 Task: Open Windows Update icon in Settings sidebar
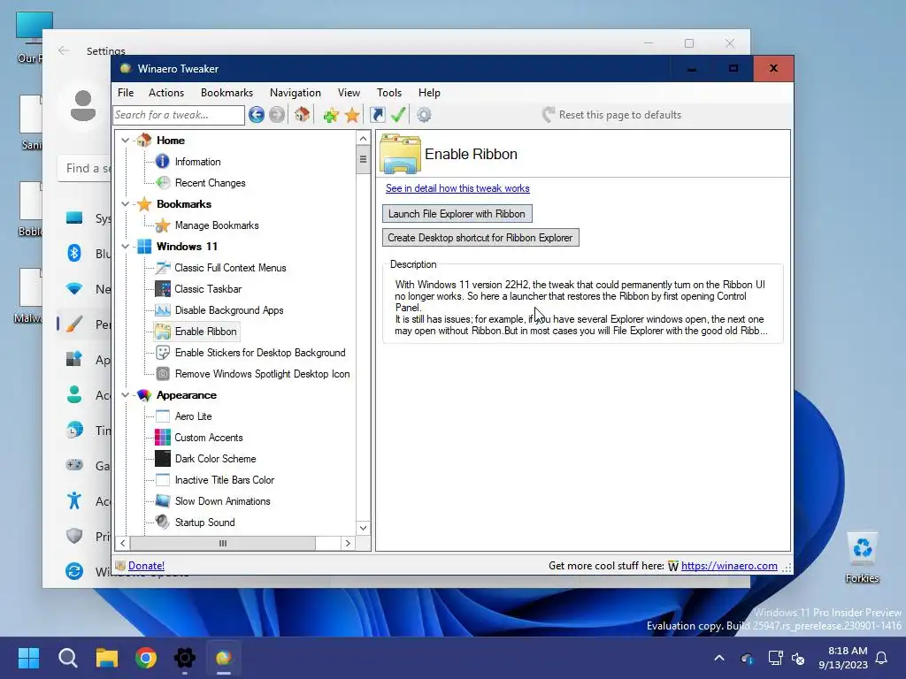click(x=74, y=571)
